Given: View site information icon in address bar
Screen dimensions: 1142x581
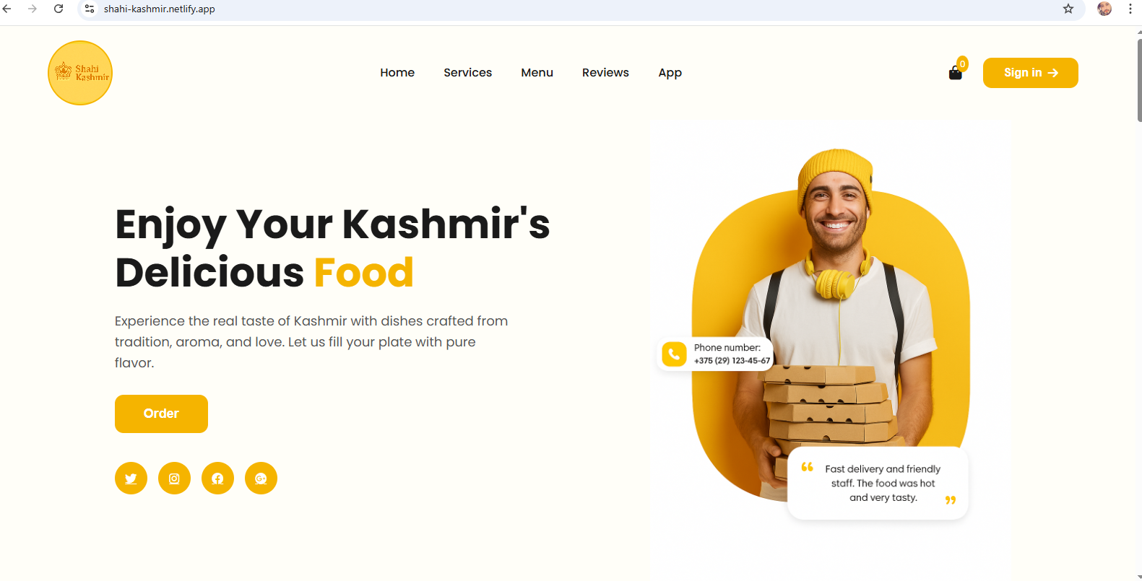Looking at the screenshot, I should point(90,9).
